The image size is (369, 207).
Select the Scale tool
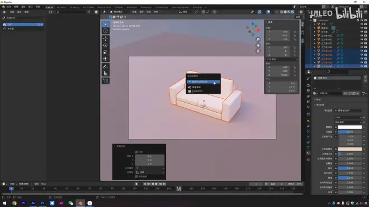point(106,52)
